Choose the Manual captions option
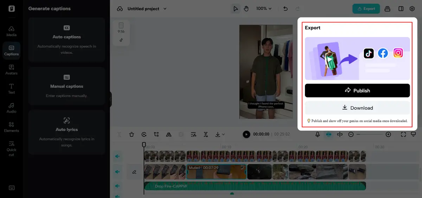The height and width of the screenshot is (198, 422). coord(67,86)
